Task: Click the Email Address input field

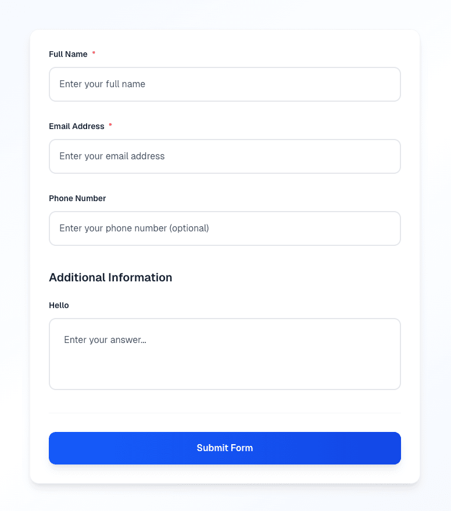Action: (225, 156)
